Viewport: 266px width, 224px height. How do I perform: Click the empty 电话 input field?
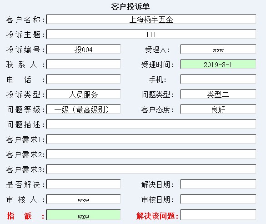pos(84,79)
